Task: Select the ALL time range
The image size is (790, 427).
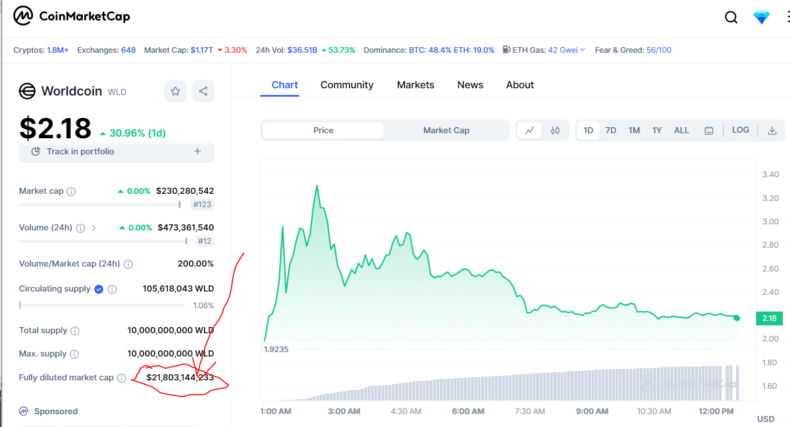Action: [681, 130]
